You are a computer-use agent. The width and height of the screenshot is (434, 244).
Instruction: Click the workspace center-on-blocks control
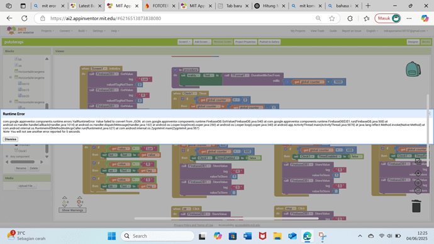(418, 174)
